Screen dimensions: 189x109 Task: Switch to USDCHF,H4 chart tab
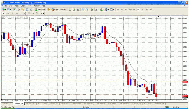click(x=30, y=104)
